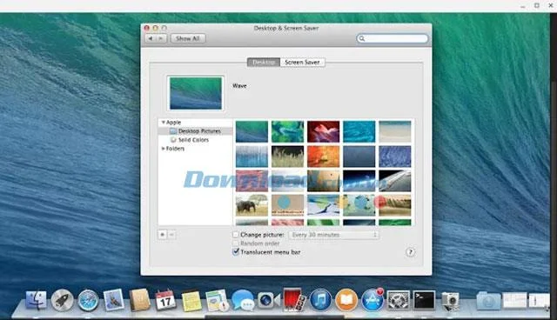Viewport: 557px width, 320px height.
Task: Choose the orange autumn wallpaper thumbnail
Action: [x=323, y=157]
